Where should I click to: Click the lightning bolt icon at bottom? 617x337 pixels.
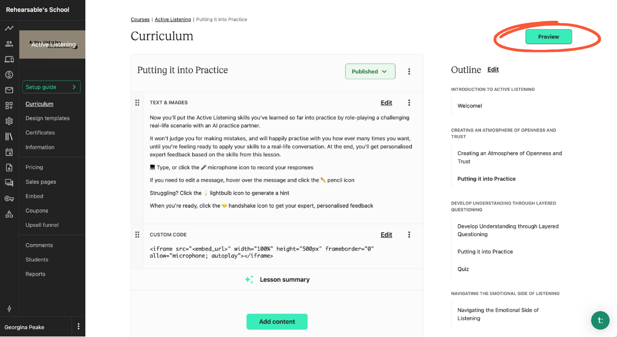click(9, 308)
